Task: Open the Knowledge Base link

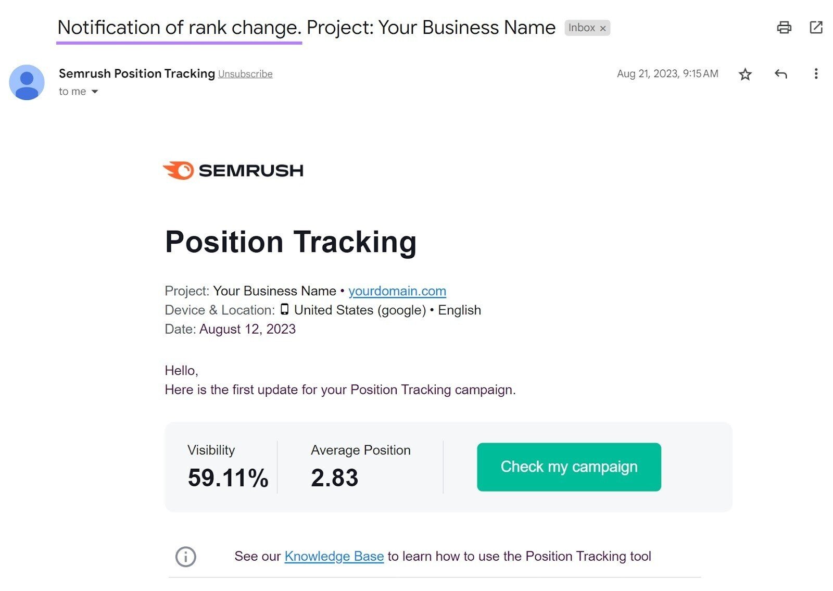Action: (x=334, y=556)
